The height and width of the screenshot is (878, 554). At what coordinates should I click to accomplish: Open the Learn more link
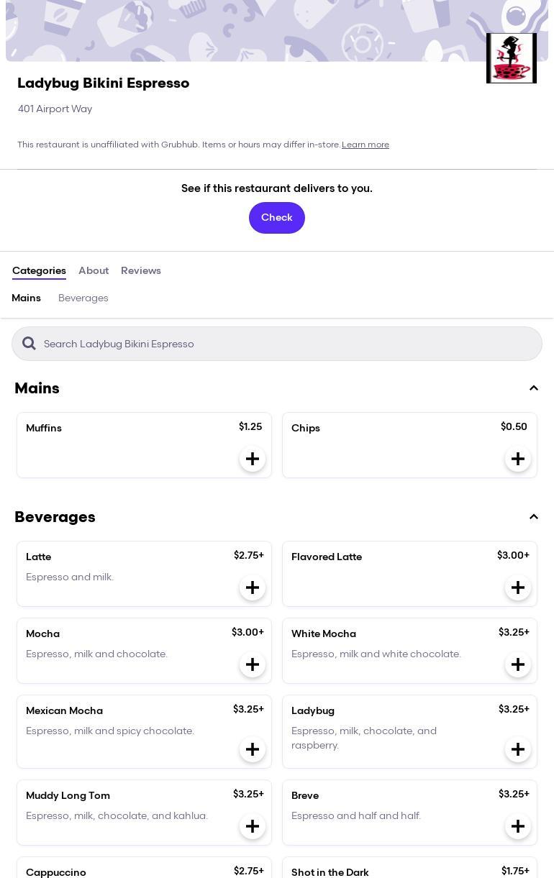click(x=365, y=145)
